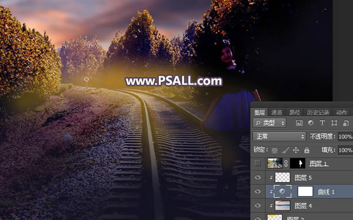353x220 pixels.
Task: Open 正常 blend mode dropdown
Action: pyautogui.click(x=279, y=136)
